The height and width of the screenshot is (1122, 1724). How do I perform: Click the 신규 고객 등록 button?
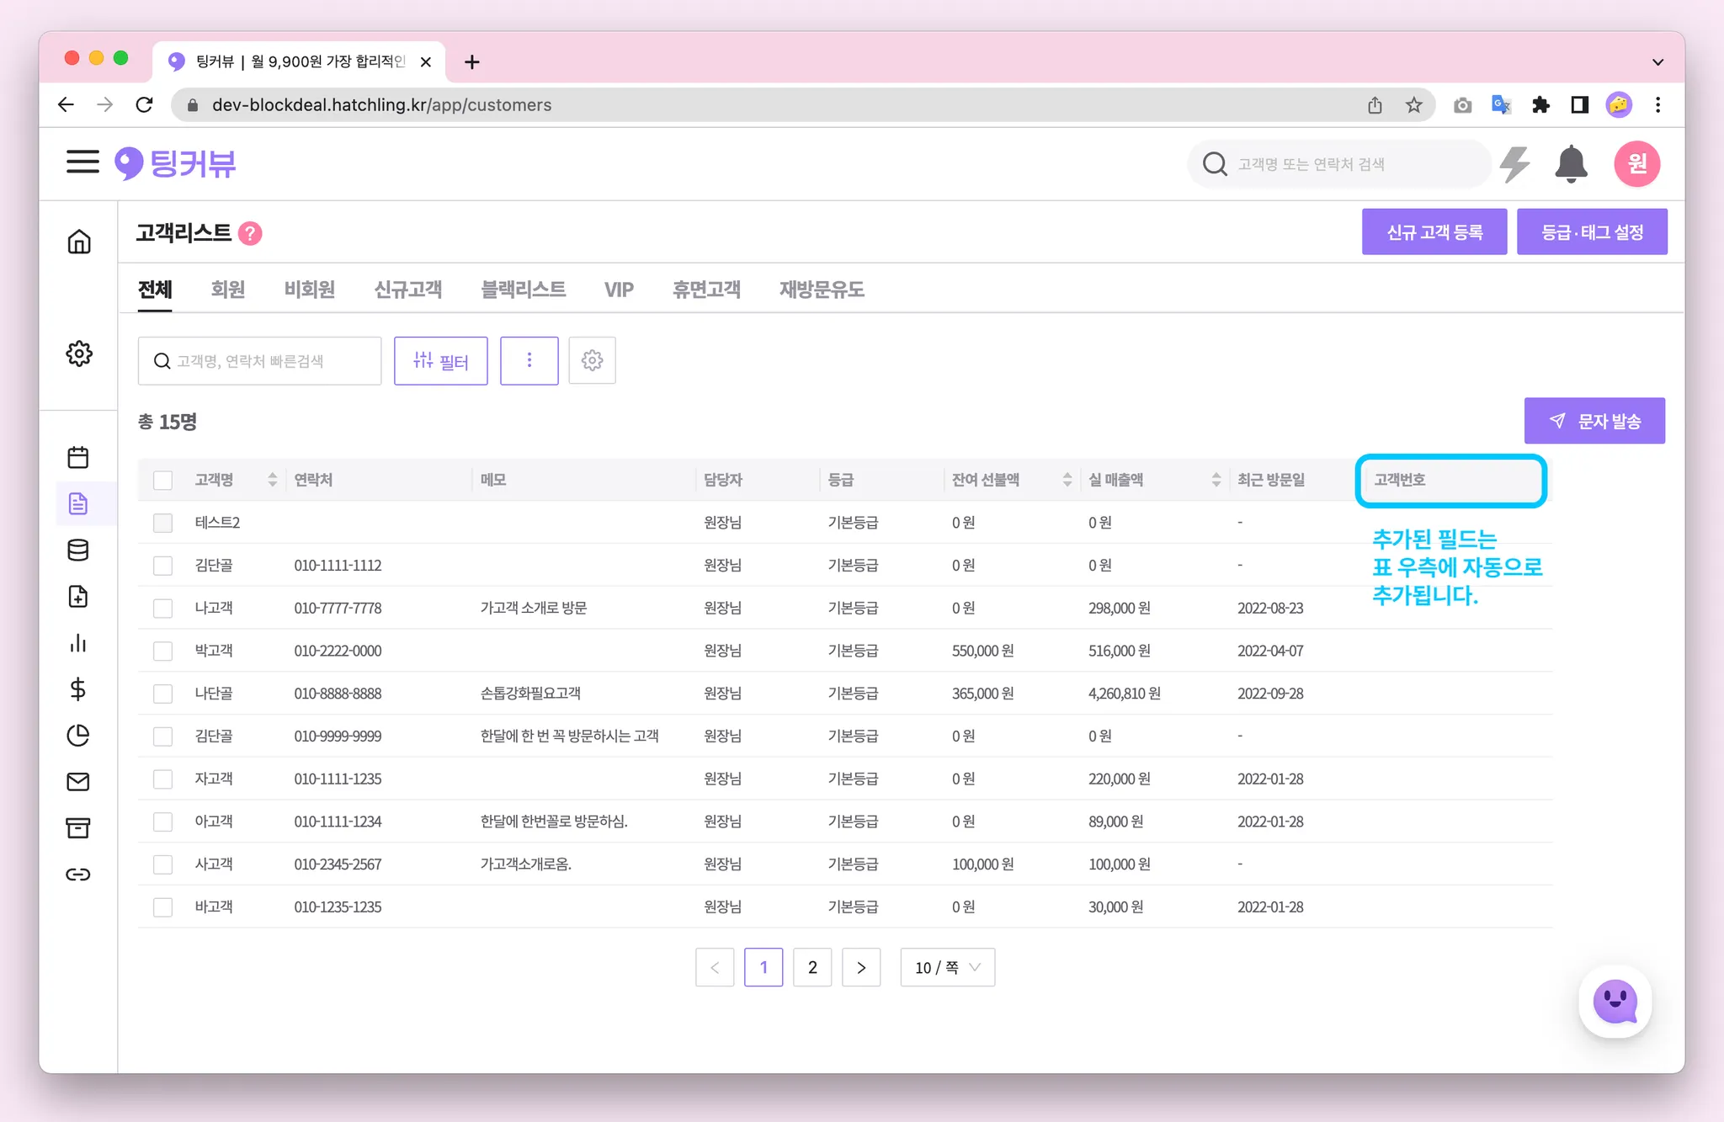pos(1434,231)
